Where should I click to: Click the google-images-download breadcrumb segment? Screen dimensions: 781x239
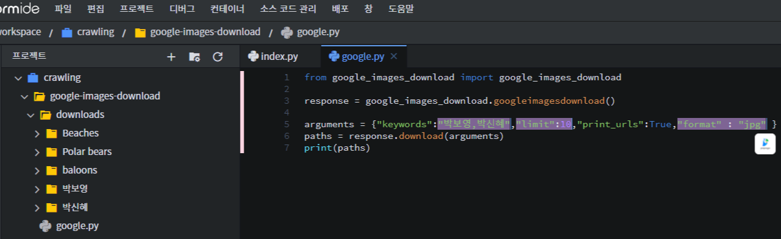point(205,32)
